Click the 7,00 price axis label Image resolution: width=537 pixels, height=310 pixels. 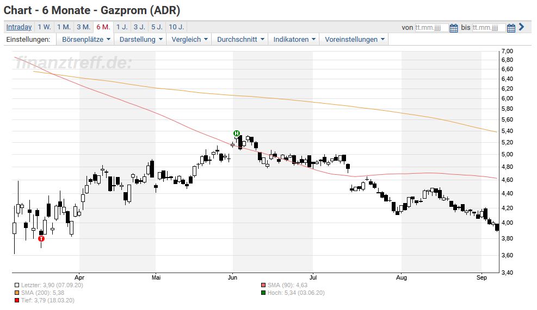(507, 51)
